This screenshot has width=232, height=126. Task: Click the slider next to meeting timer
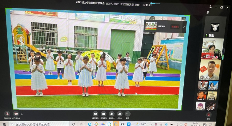155,4
